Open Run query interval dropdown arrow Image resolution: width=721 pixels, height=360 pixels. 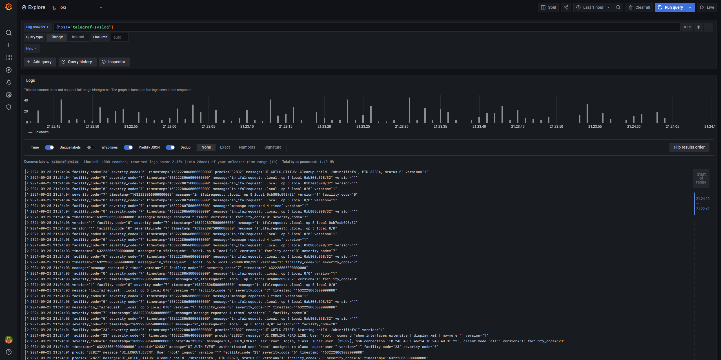coord(690,8)
